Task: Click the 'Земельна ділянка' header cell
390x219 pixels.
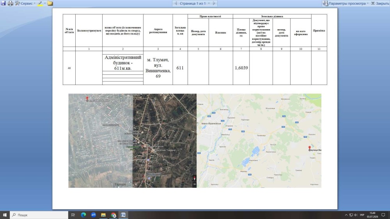Action: coord(272,16)
